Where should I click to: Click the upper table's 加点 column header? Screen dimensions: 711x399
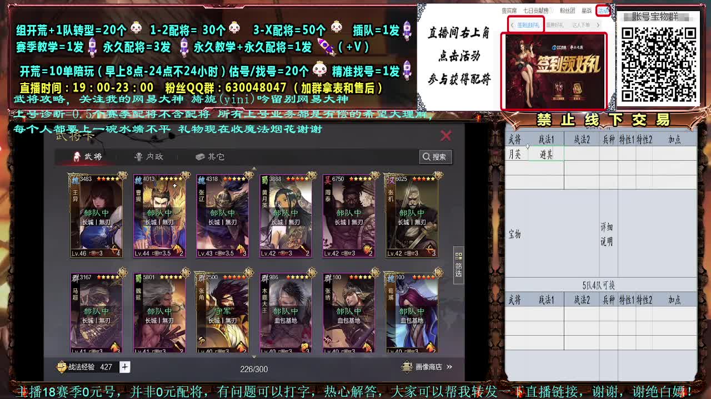coord(674,140)
